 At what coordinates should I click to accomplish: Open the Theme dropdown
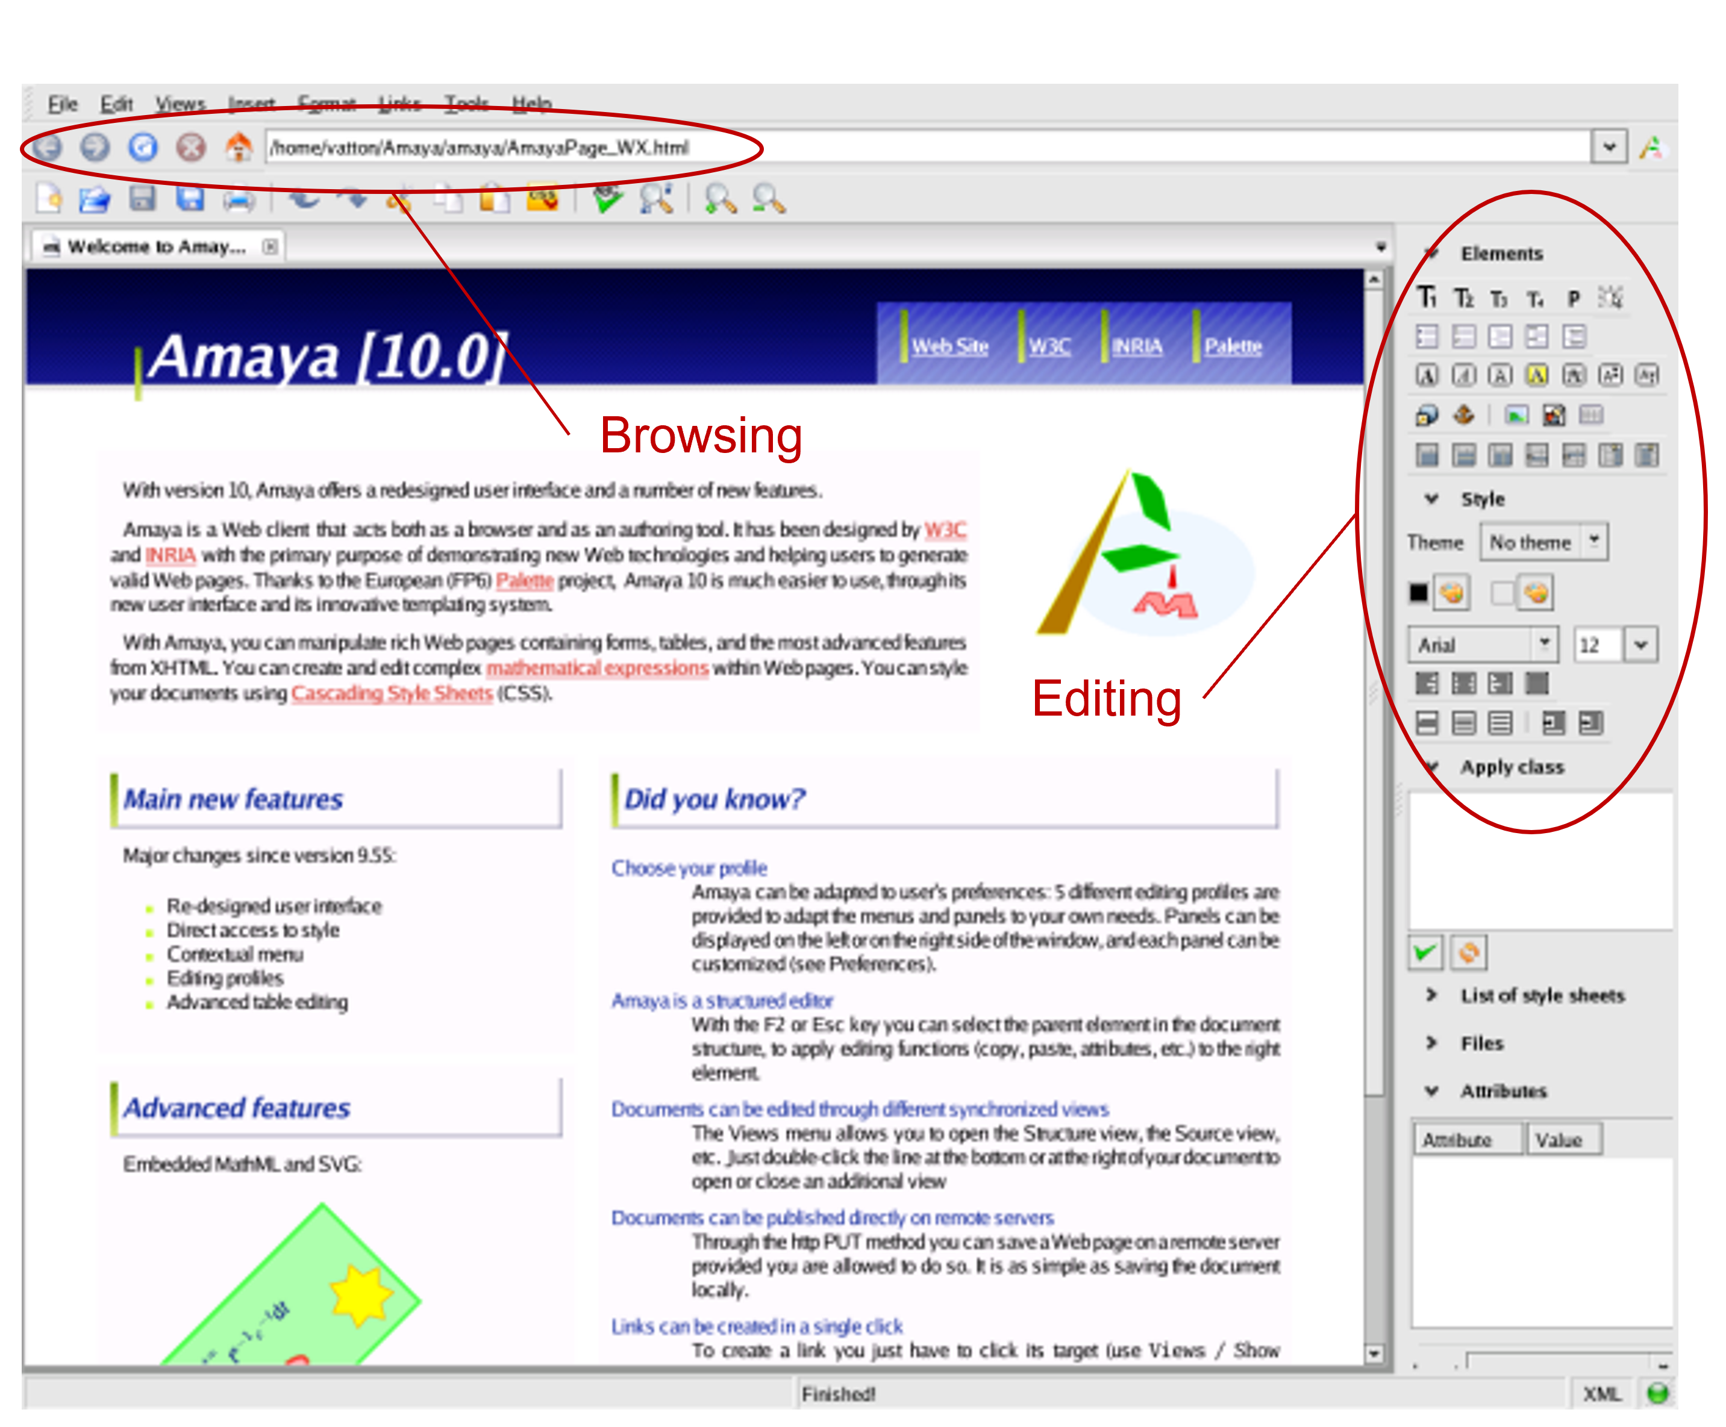tap(1593, 542)
